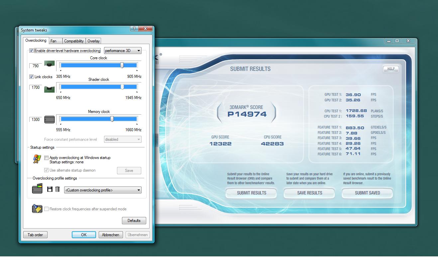This screenshot has height=265, width=438.
Task: Click GPU TEST 1 value 36.90
Action: pos(353,95)
